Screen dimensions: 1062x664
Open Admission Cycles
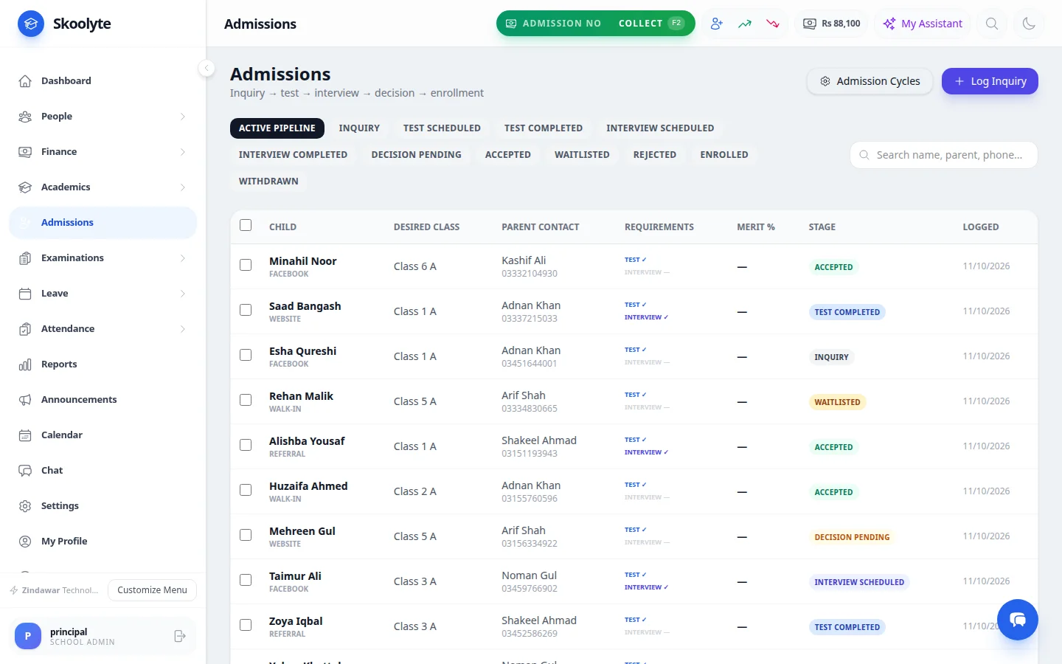click(870, 81)
